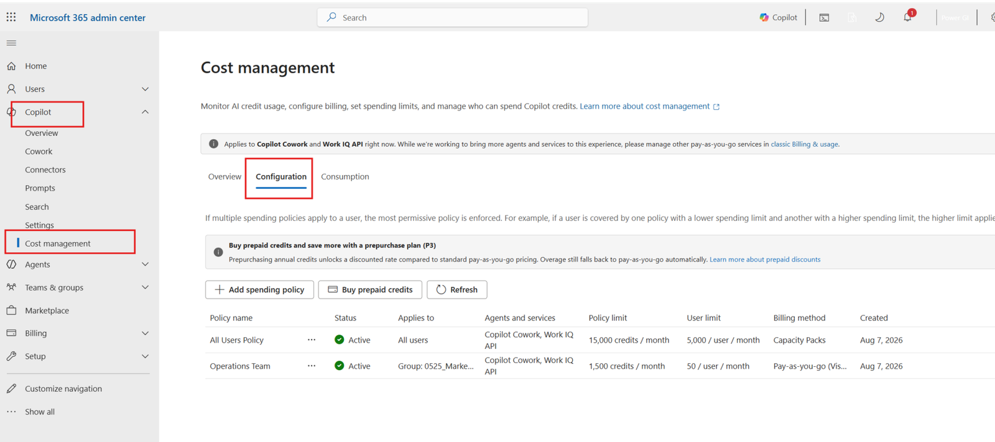
Task: Click the Setup wrench icon
Action: (11, 356)
